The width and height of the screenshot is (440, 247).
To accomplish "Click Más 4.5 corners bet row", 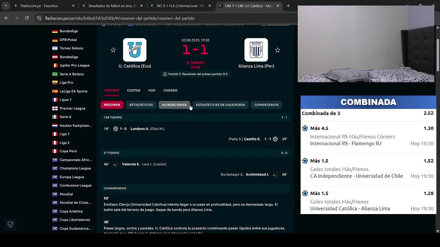I will [x=368, y=136].
